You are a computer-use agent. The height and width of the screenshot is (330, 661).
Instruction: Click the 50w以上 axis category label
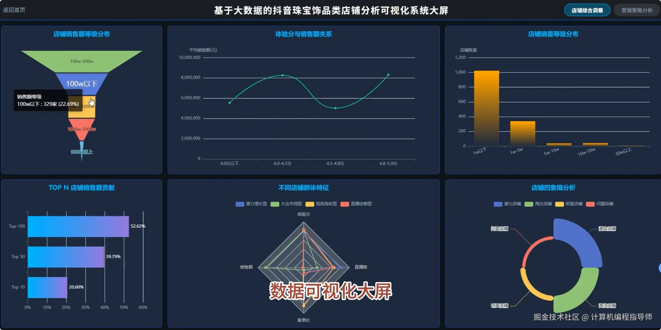coord(623,151)
